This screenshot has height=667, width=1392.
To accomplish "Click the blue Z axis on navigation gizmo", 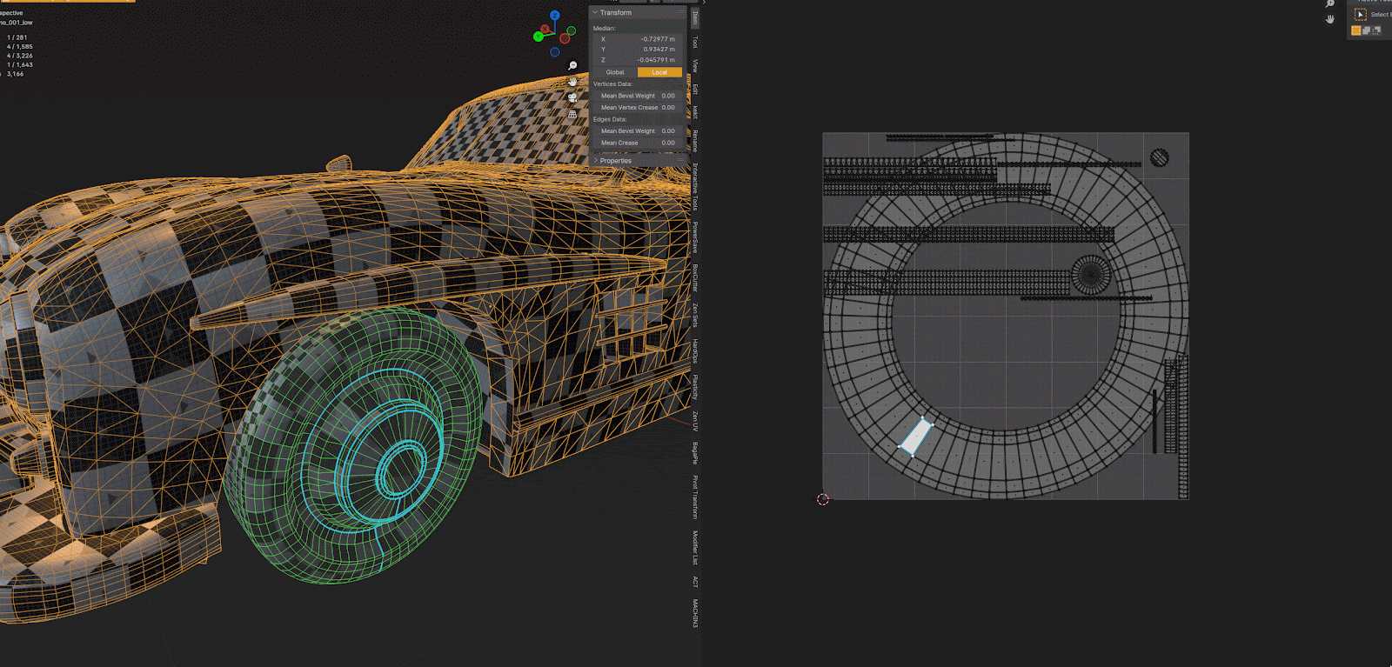I will point(554,16).
